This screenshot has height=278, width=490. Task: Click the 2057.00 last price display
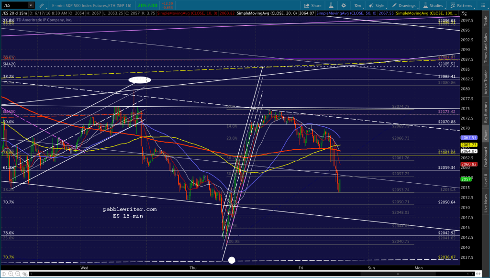click(147, 5)
